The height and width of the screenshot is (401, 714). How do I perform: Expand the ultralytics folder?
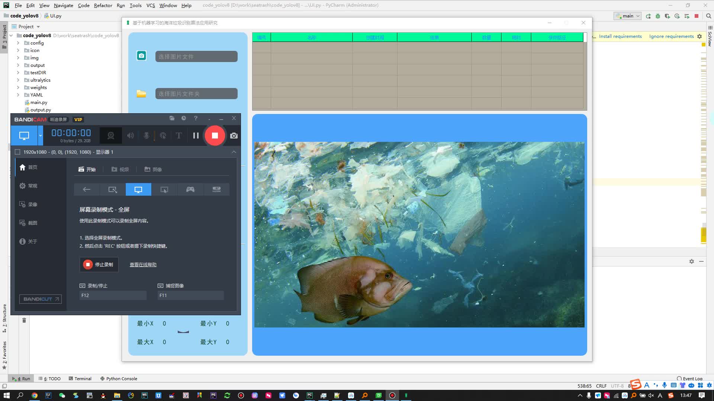(x=18, y=80)
